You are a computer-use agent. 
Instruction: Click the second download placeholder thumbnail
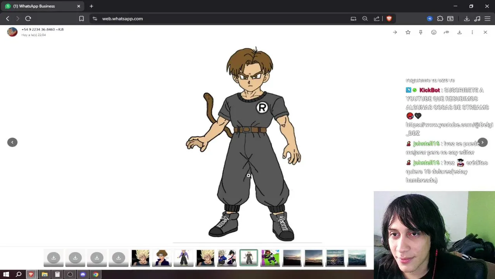click(x=75, y=258)
